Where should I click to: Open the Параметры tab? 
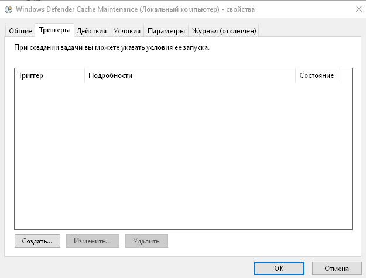166,31
